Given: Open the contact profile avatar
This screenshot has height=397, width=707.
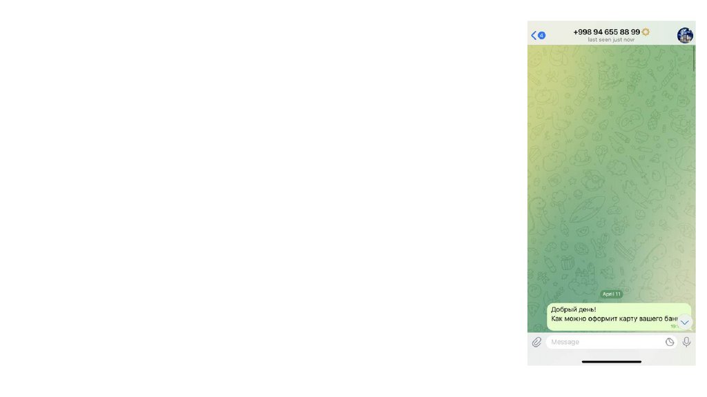Looking at the screenshot, I should pos(685,36).
